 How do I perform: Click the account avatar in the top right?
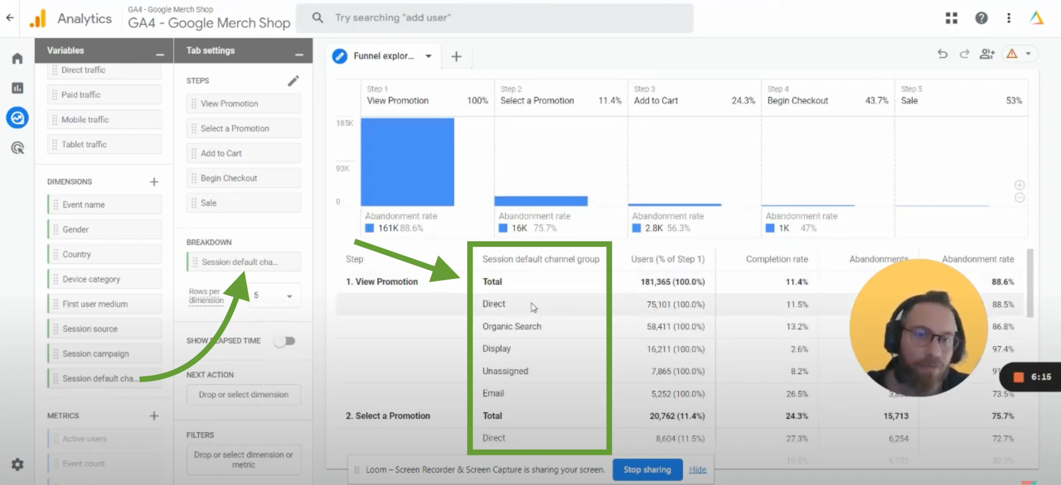click(1037, 18)
